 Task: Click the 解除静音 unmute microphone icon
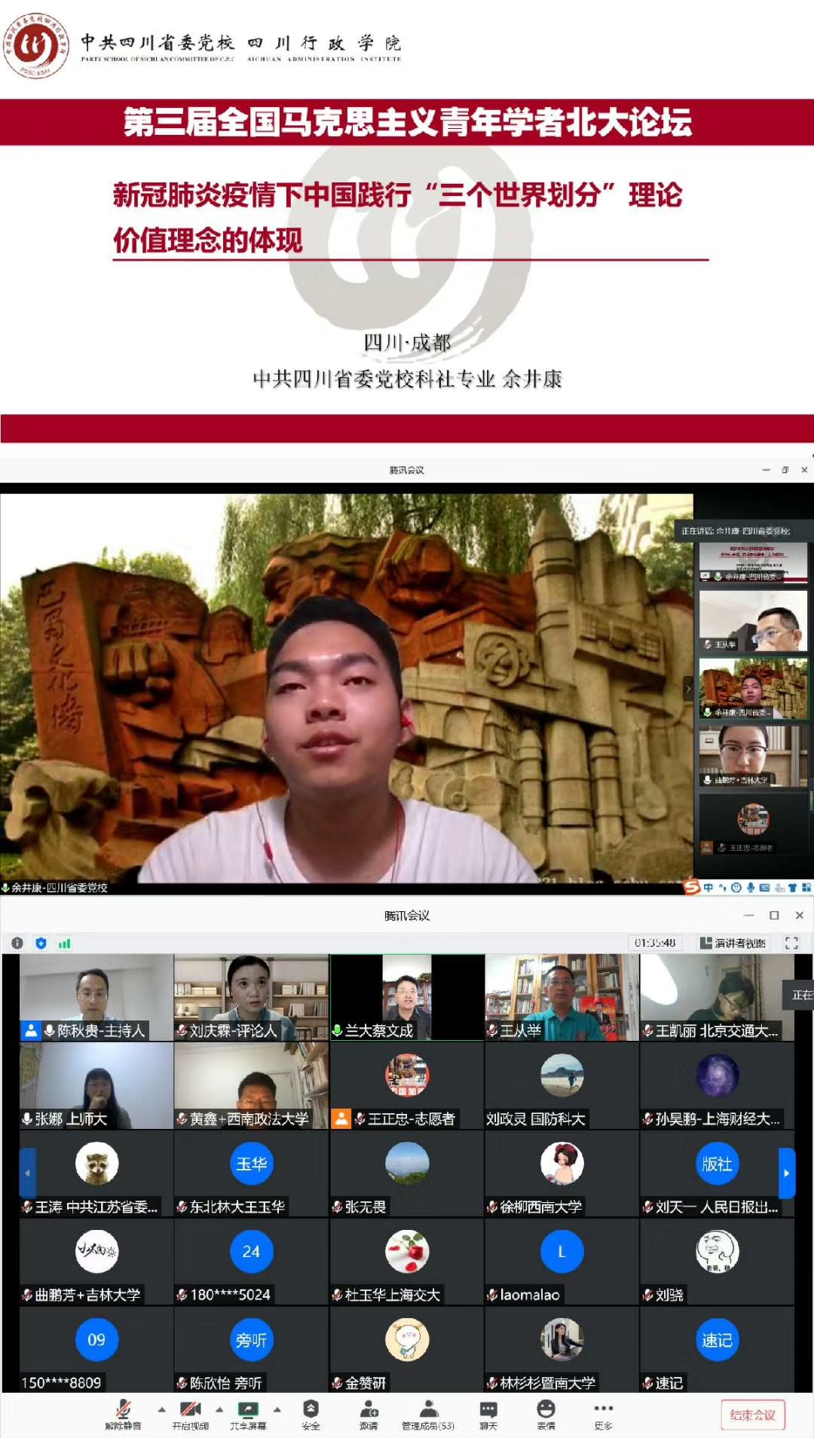click(123, 1410)
